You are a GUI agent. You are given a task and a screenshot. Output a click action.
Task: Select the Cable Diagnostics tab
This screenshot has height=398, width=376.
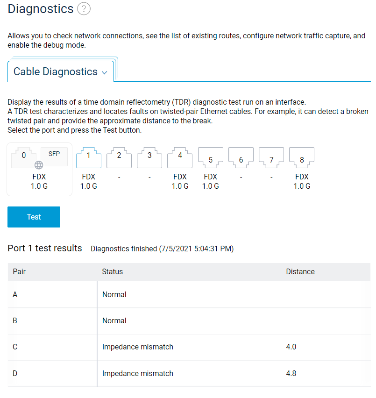[56, 71]
